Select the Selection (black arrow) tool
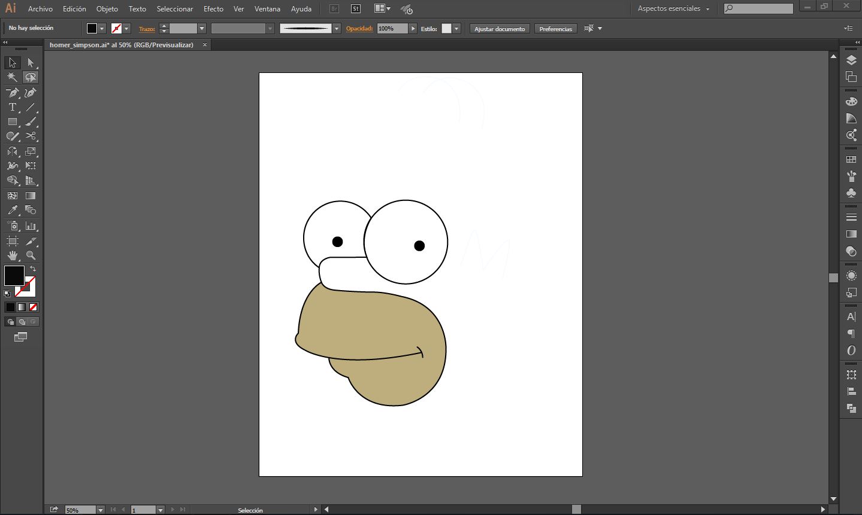The width and height of the screenshot is (862, 515). (13, 62)
